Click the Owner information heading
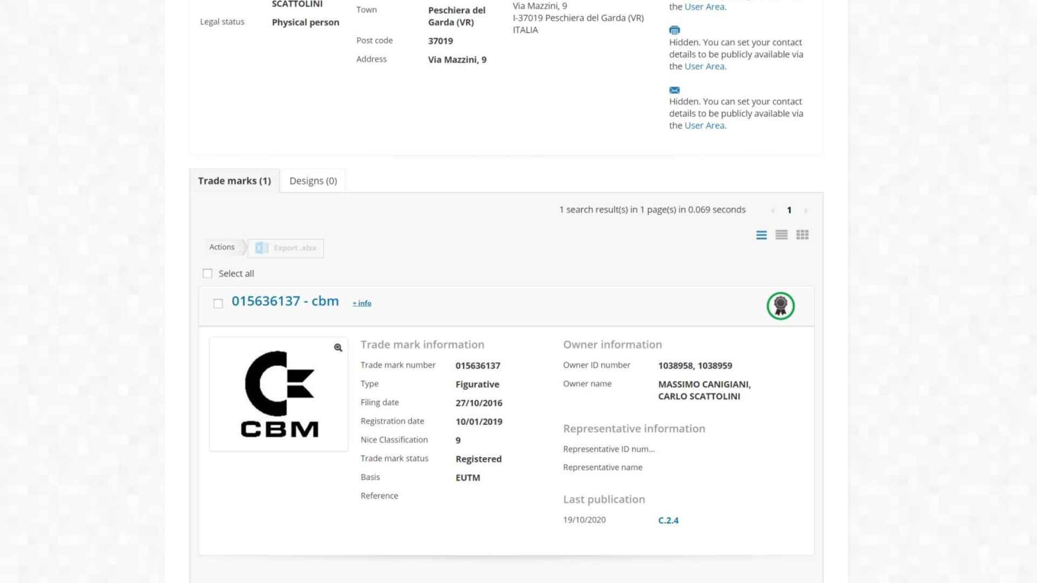 (612, 344)
